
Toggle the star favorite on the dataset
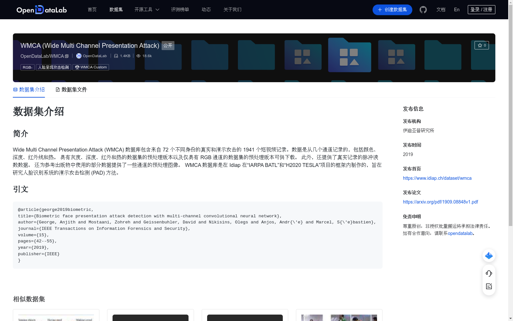click(x=482, y=45)
